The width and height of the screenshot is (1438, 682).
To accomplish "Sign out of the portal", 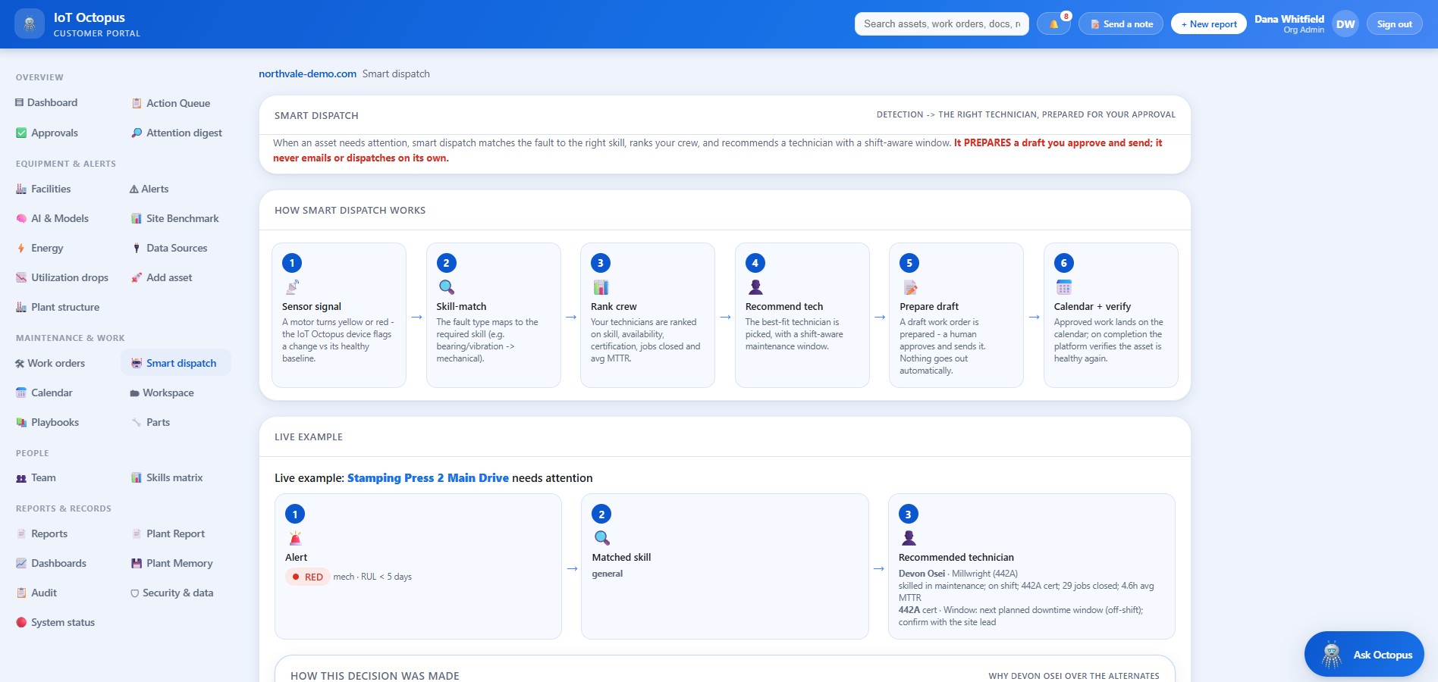I will pos(1395,23).
